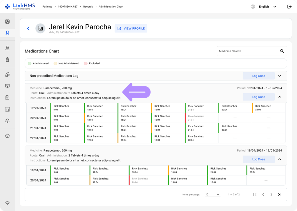Click Patients in the breadcrumb
This screenshot has height=211, width=297.
click(48, 7)
